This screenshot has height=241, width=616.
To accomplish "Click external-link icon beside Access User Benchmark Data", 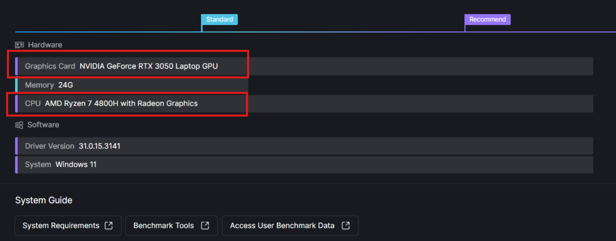I will 346,226.
